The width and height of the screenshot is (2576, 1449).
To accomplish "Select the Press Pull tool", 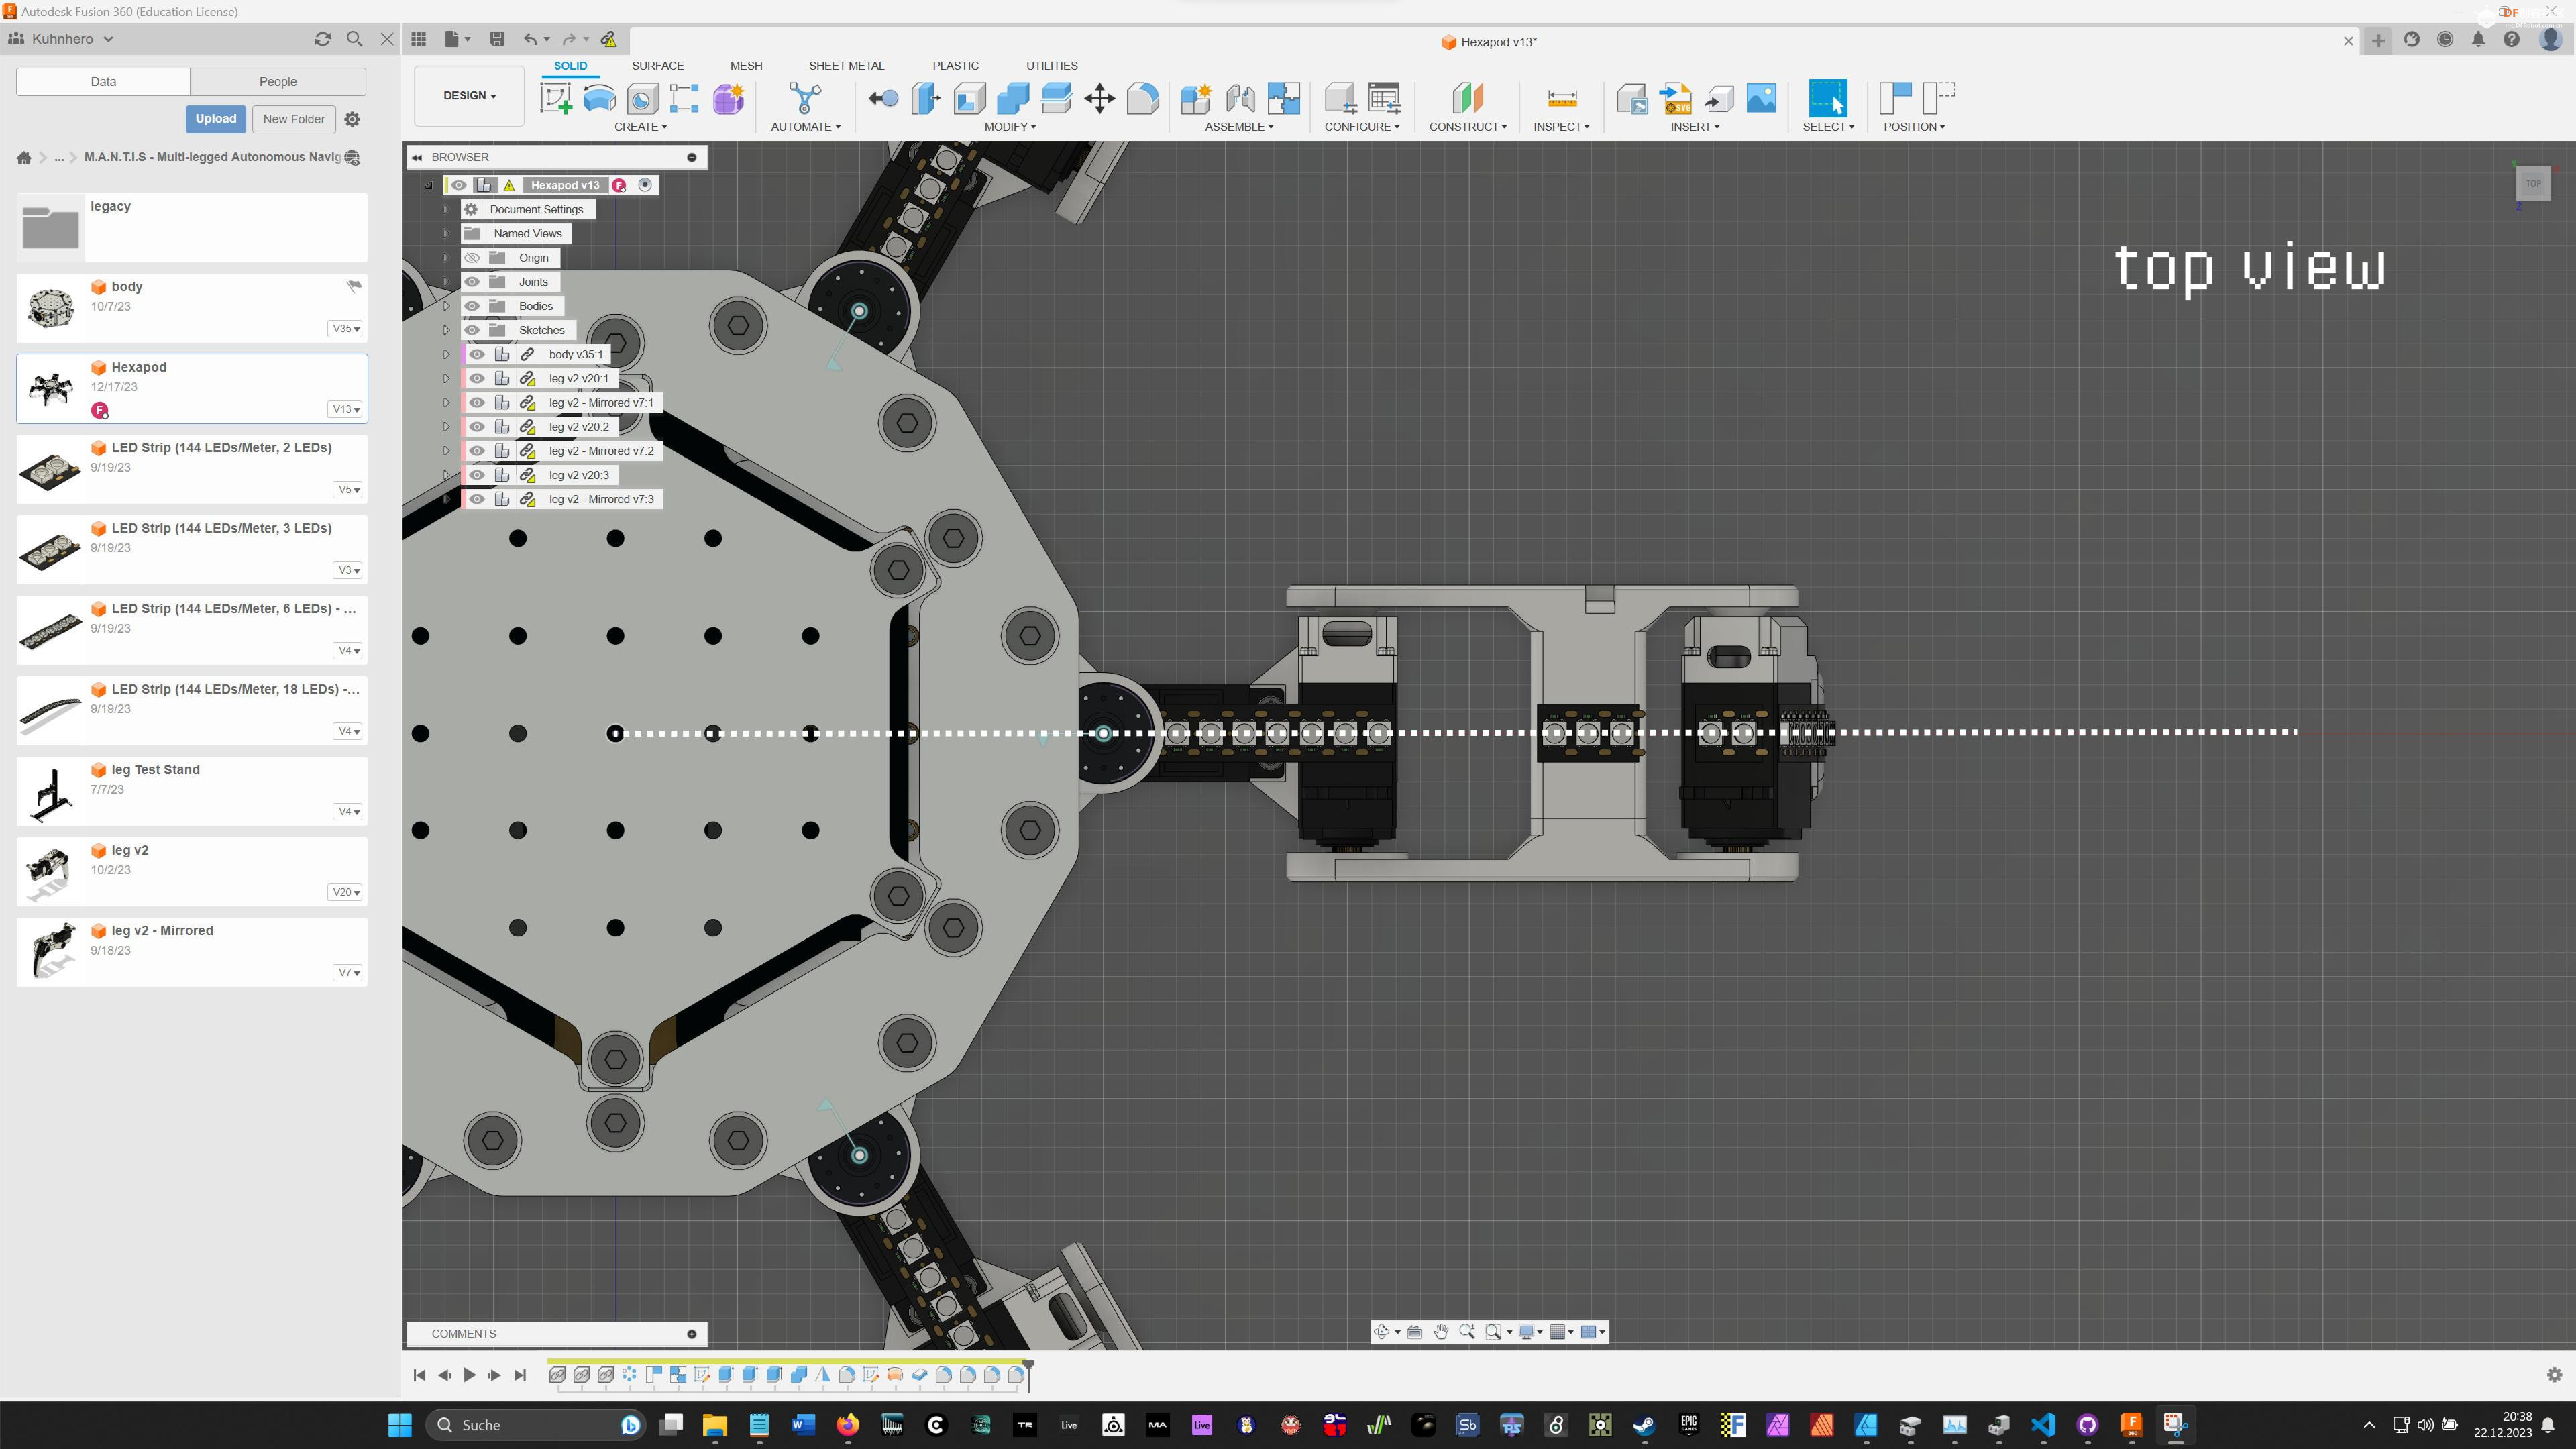I will click(926, 98).
